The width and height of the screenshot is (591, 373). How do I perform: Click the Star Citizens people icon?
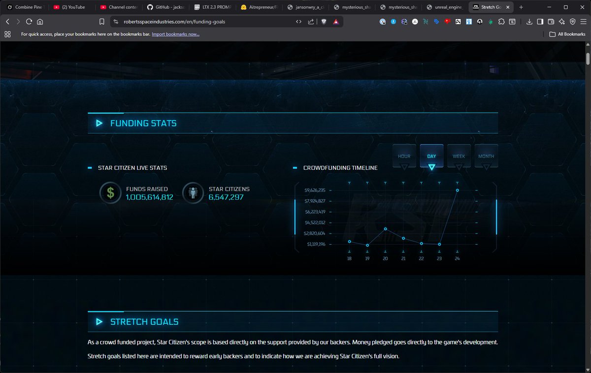click(x=193, y=193)
